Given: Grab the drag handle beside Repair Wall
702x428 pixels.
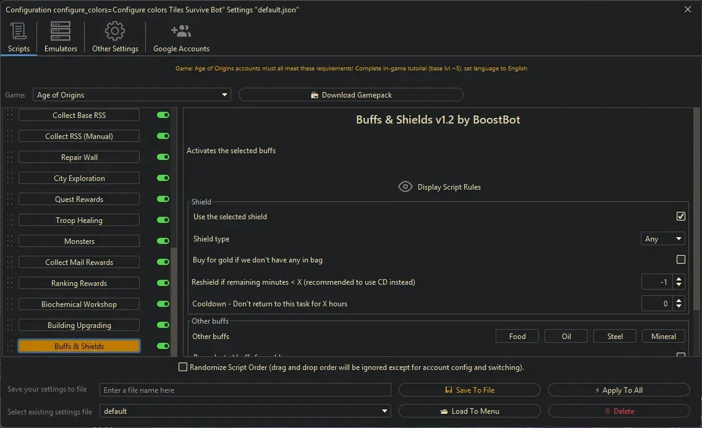Looking at the screenshot, I should pos(9,157).
